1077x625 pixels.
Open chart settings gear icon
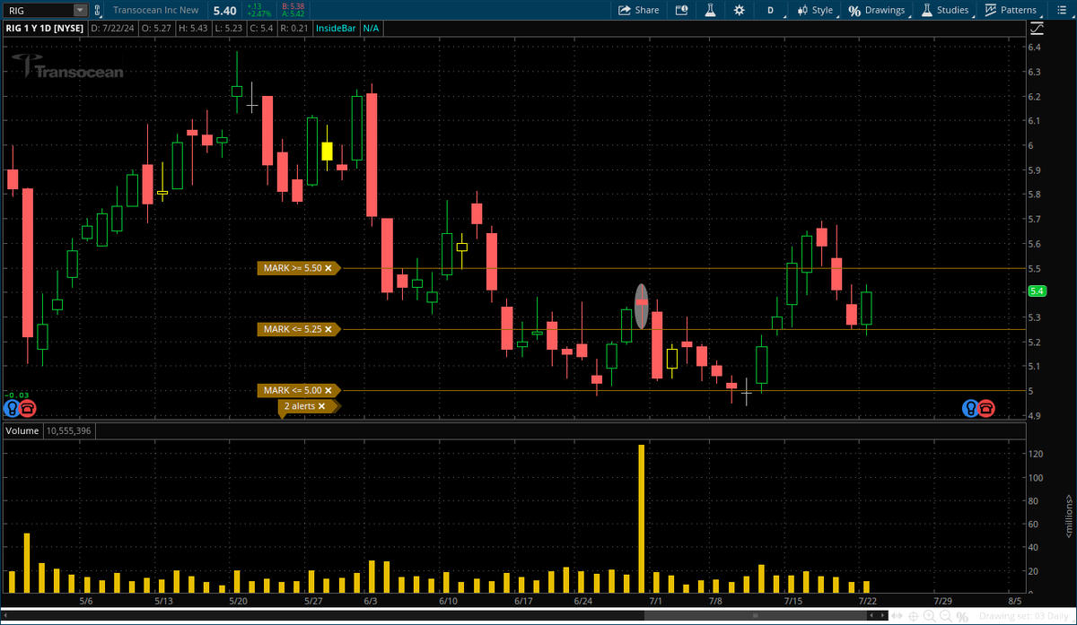(739, 10)
